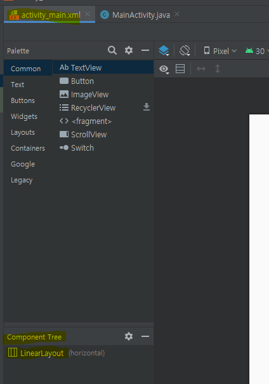This screenshot has width=269, height=384.
Task: Select the Layouts palette category
Action: 28,132
